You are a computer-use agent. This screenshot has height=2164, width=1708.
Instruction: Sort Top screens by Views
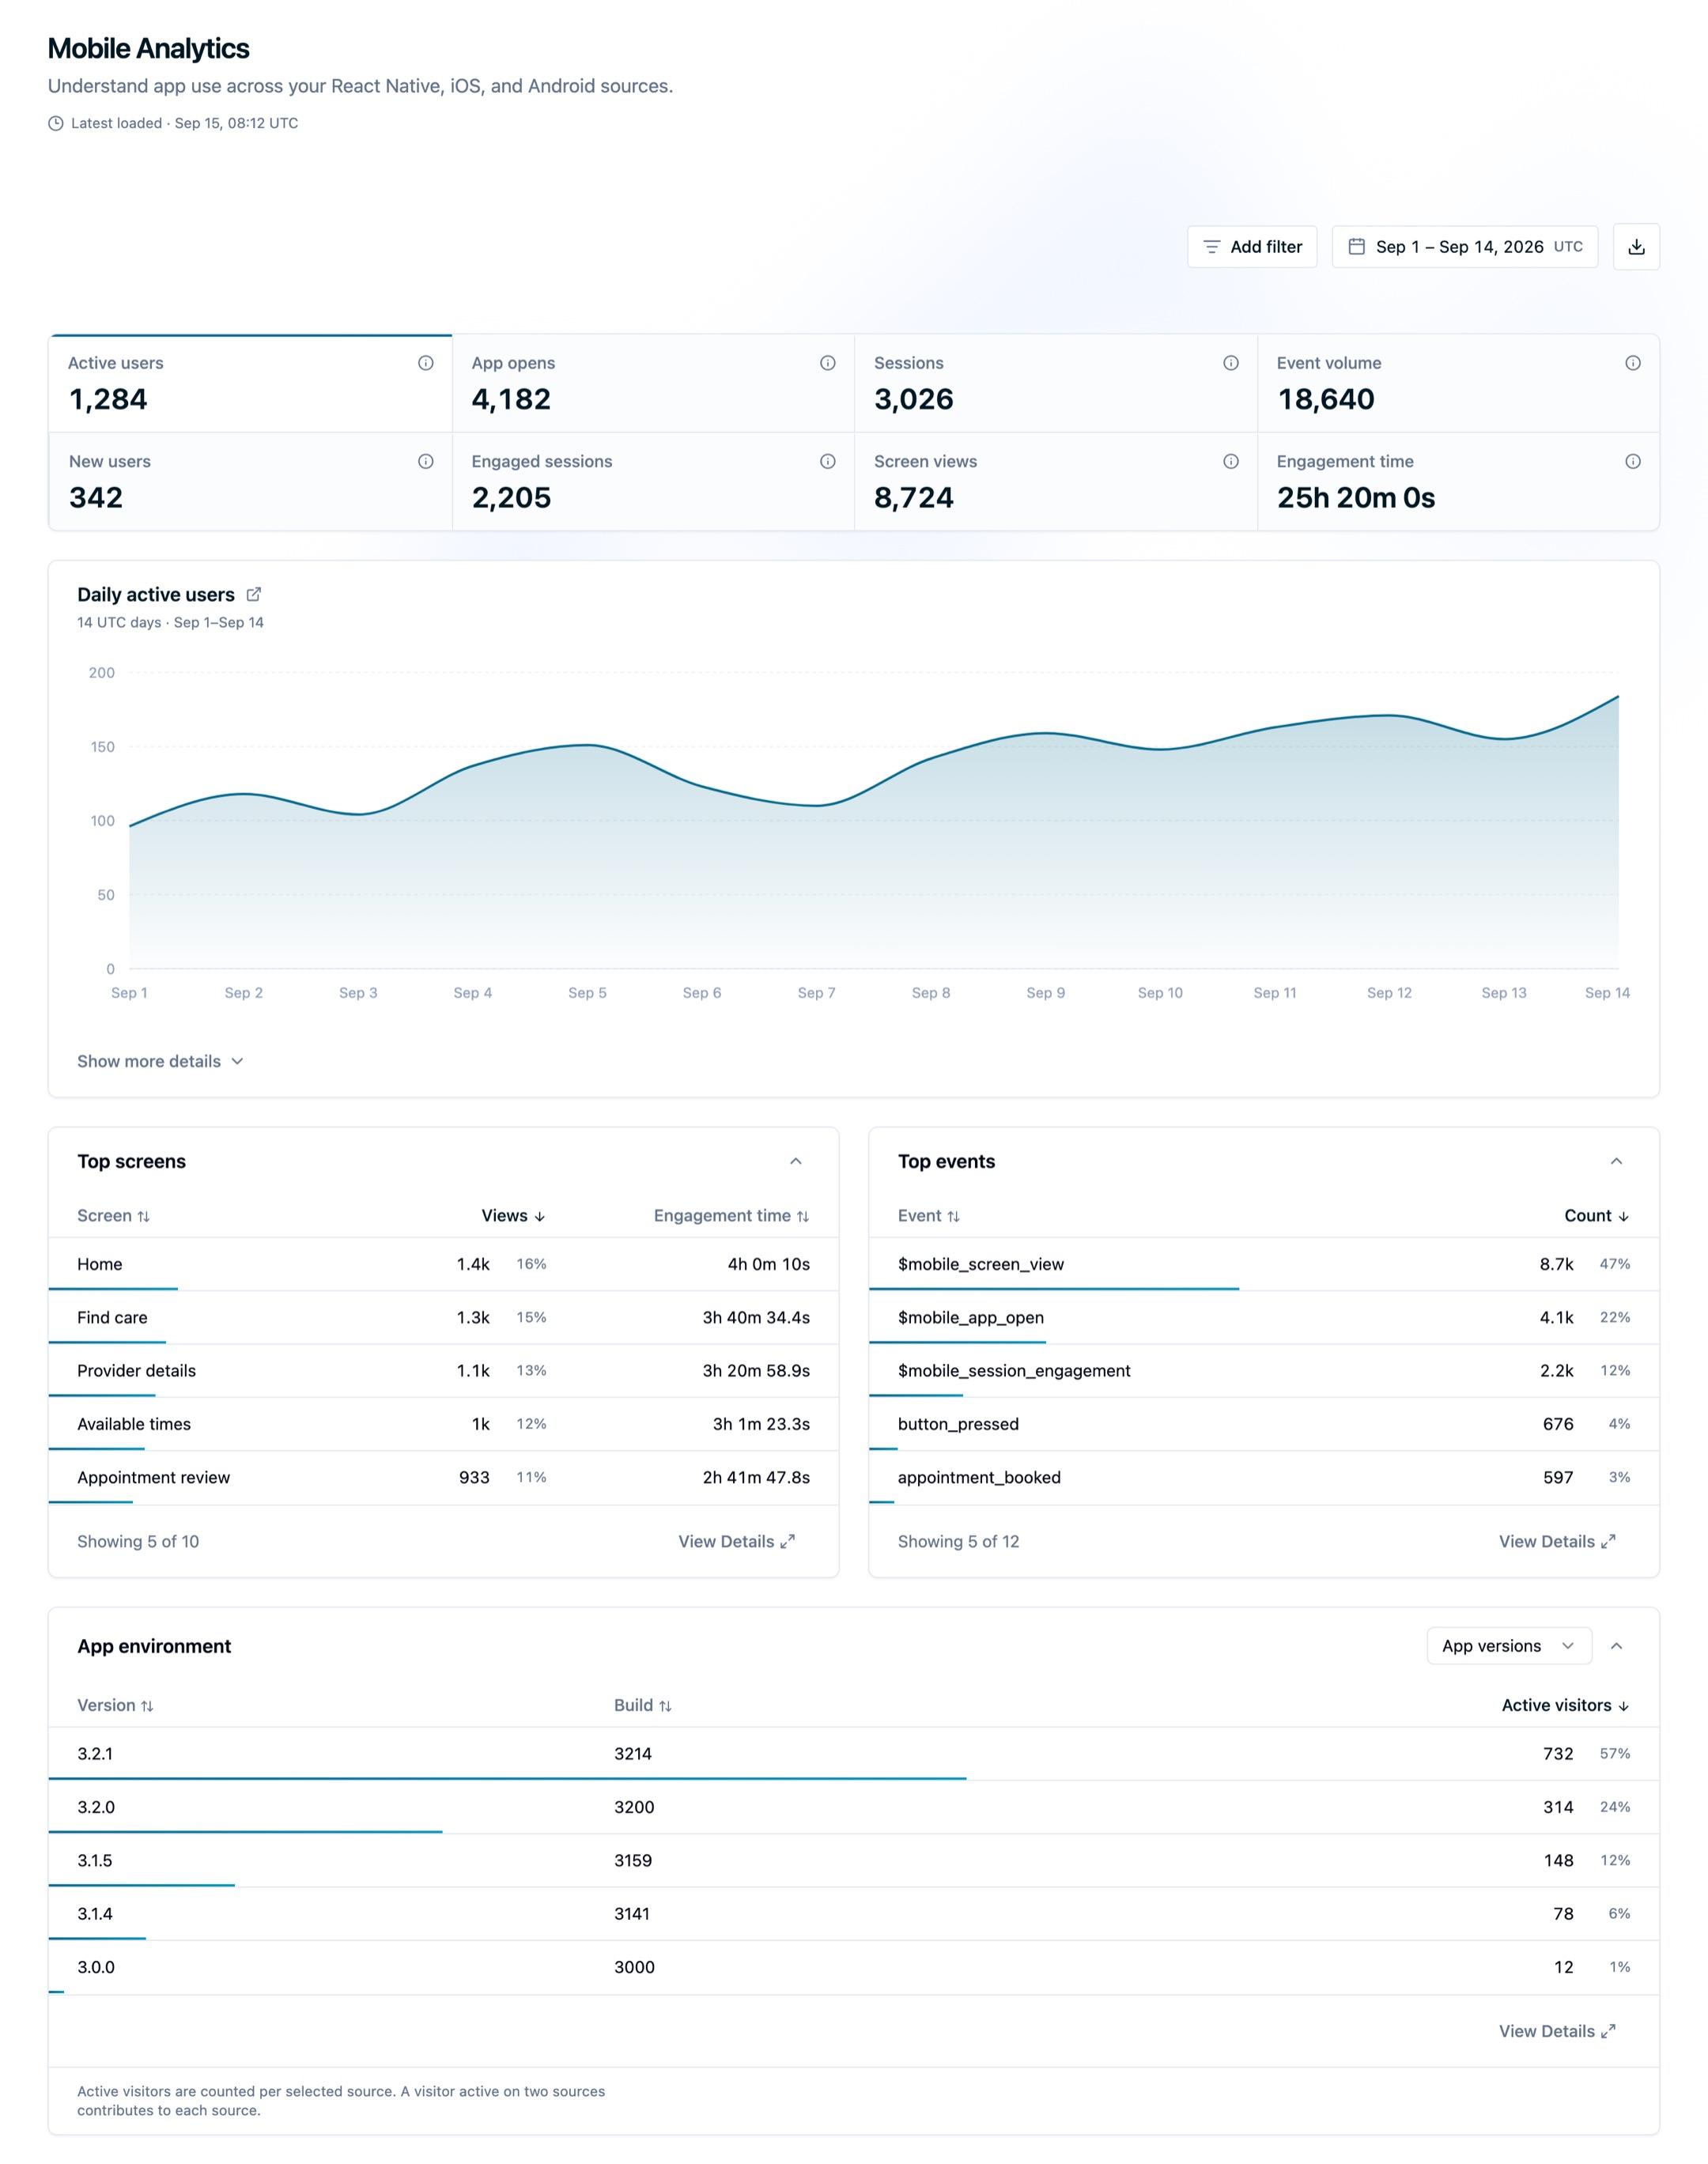(x=513, y=1216)
